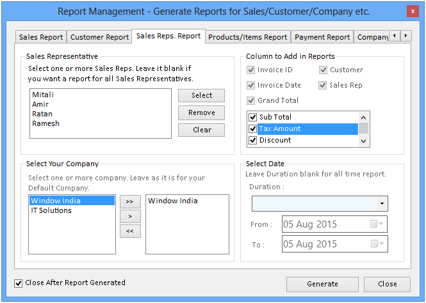Click the Select button for sales reps
426x303 pixels.
[x=201, y=95]
